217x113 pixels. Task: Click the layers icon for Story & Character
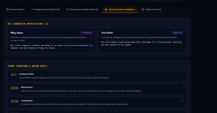point(106,9)
